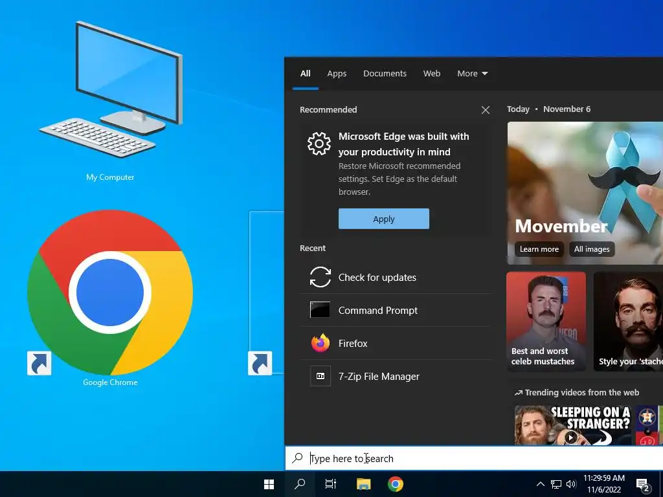Click the Trending videos from the web heading

[577, 393]
